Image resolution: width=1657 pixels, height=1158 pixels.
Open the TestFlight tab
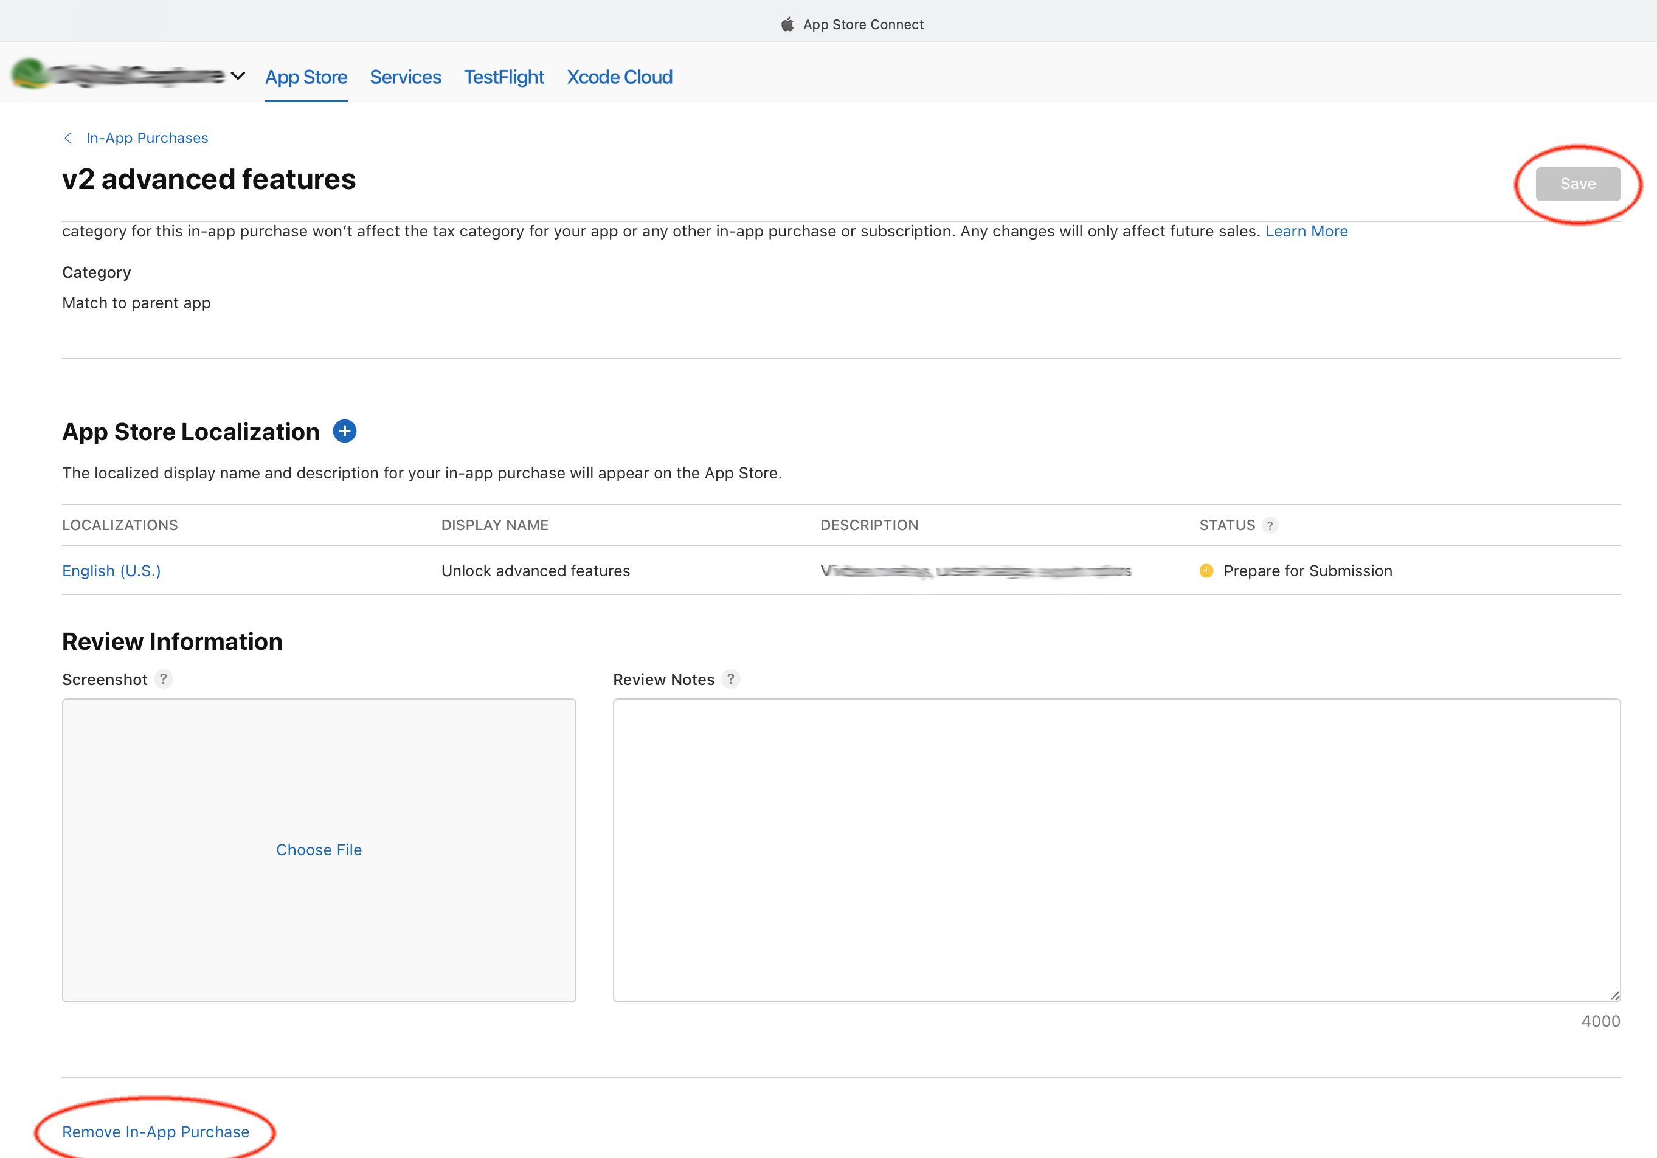[503, 77]
